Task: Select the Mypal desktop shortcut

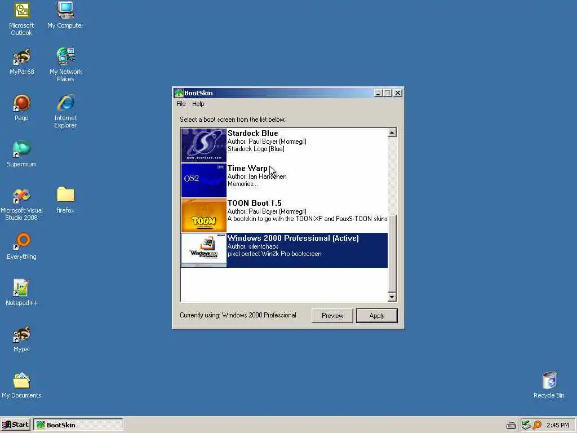Action: (x=22, y=339)
